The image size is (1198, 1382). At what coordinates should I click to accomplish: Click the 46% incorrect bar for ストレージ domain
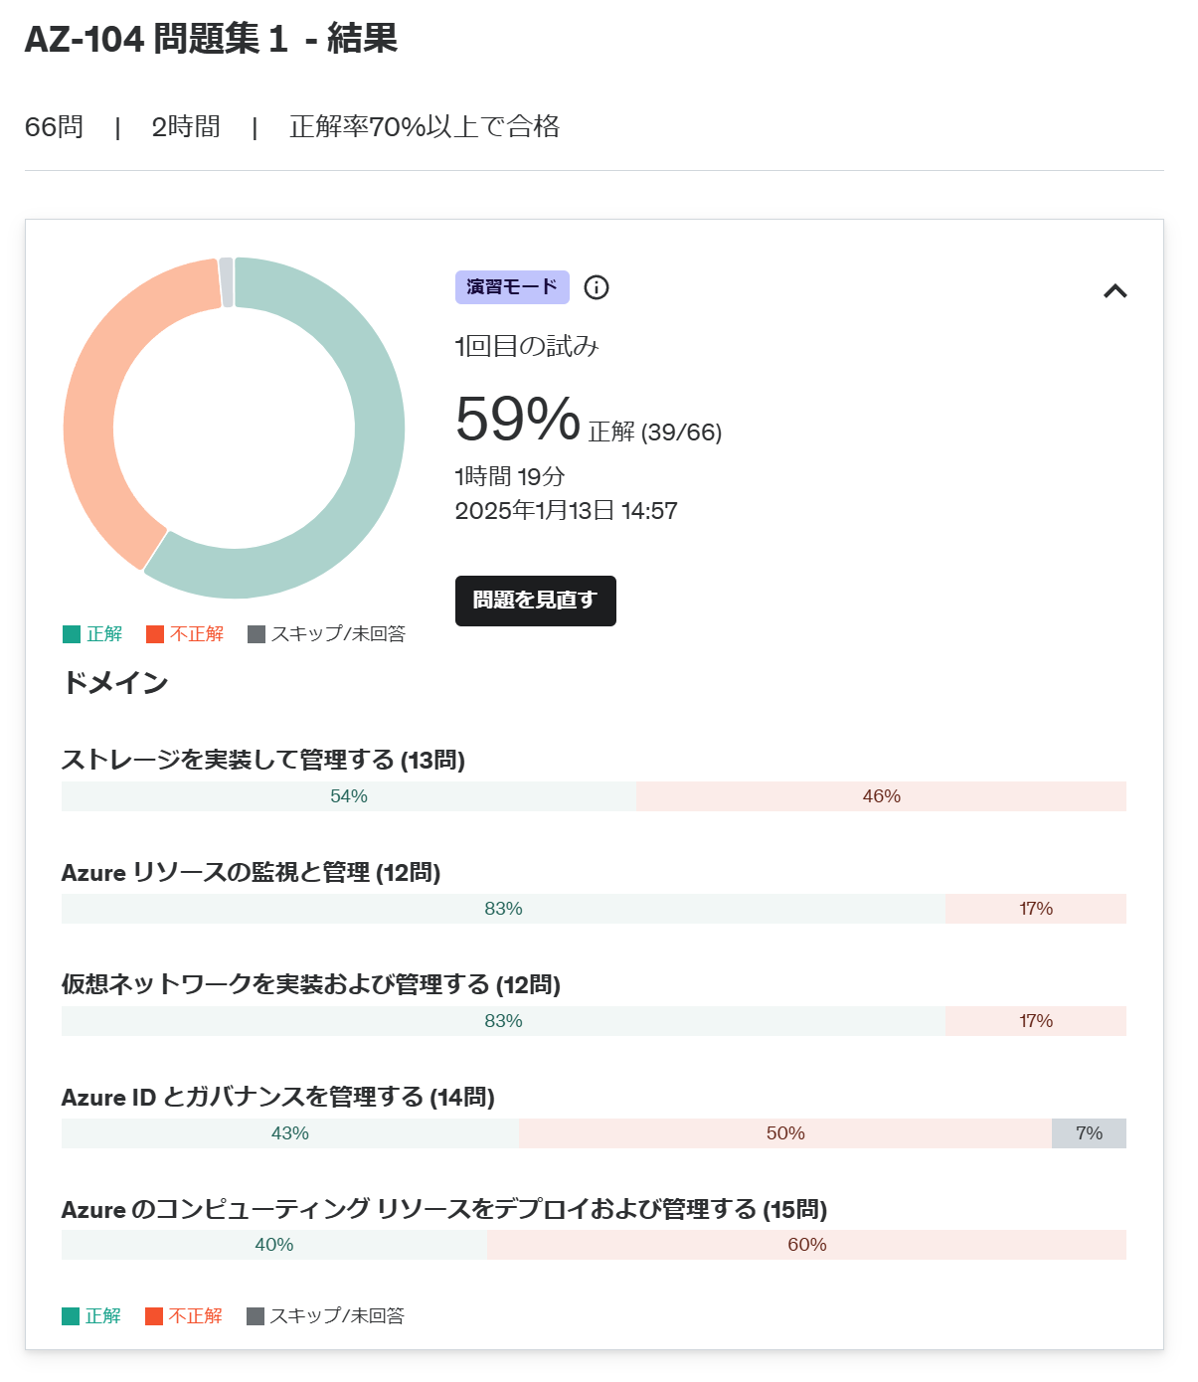[881, 796]
